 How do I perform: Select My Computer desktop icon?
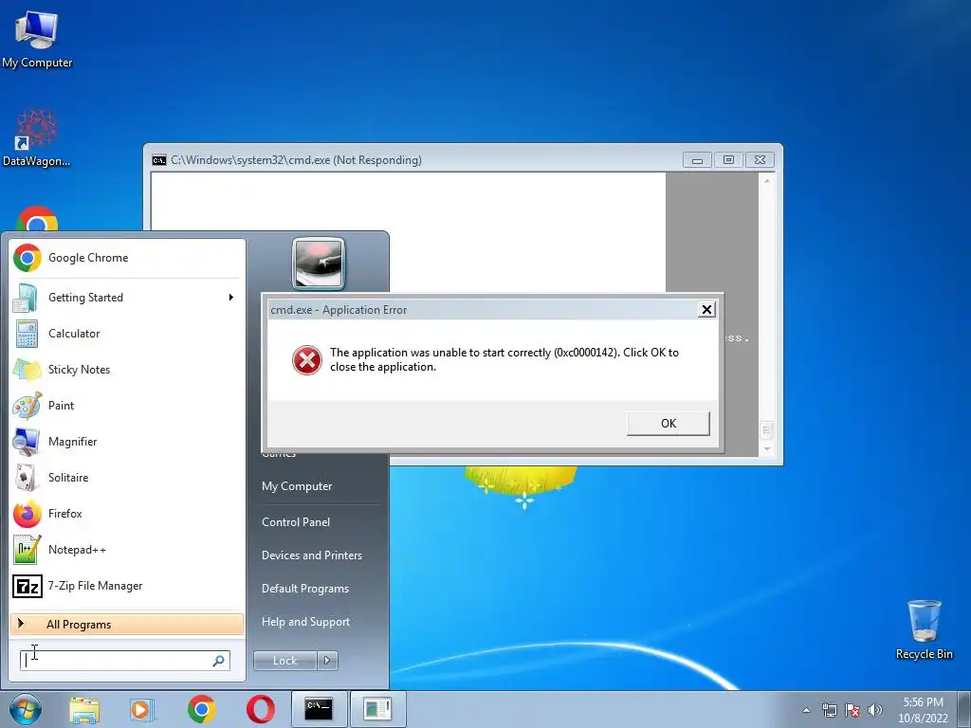click(x=37, y=40)
